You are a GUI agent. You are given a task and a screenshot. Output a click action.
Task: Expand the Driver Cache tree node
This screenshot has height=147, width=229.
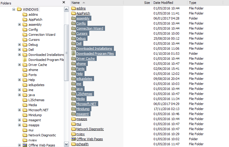click(x=19, y=64)
